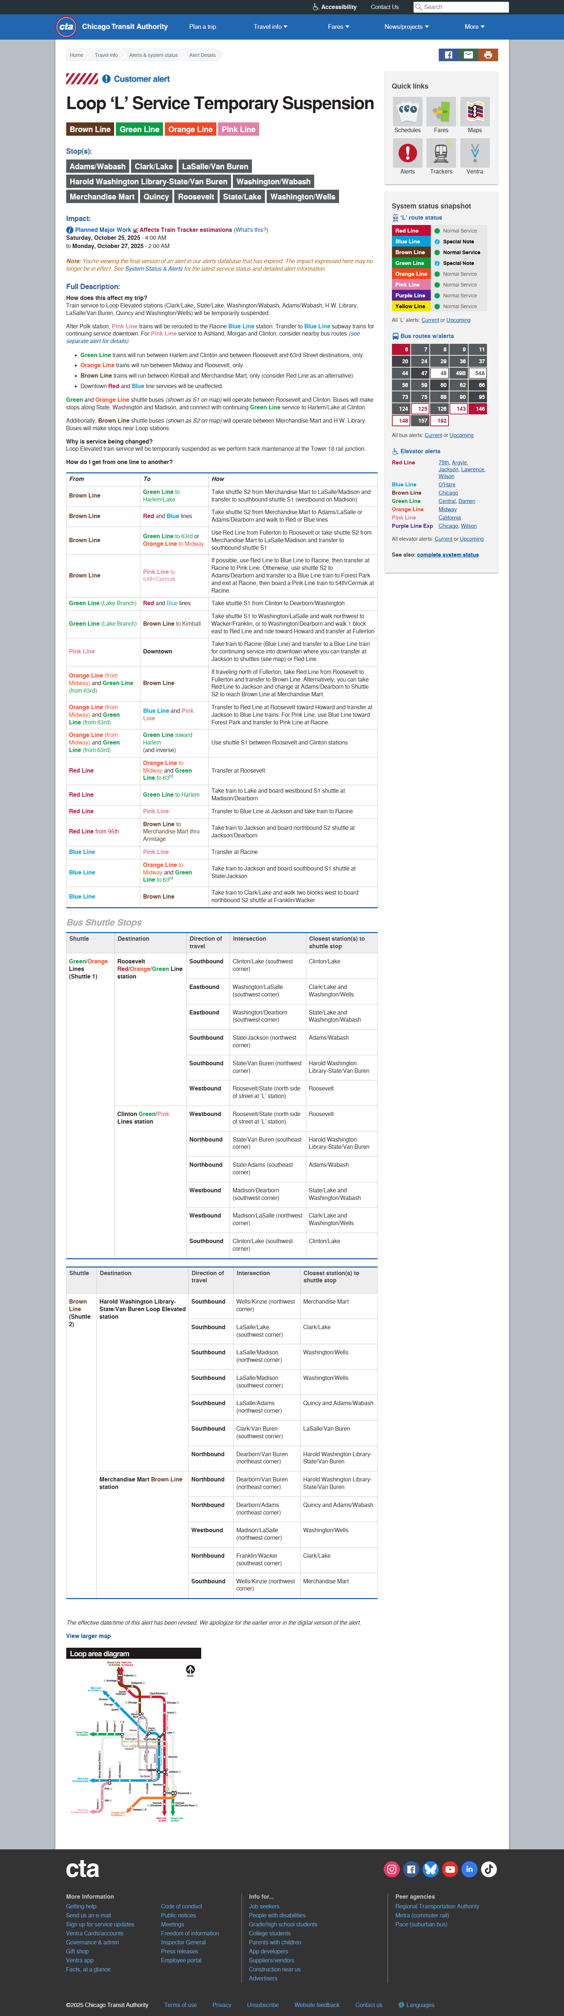
Task: Open Regional Transportation Authority link
Action: pyautogui.click(x=437, y=1907)
